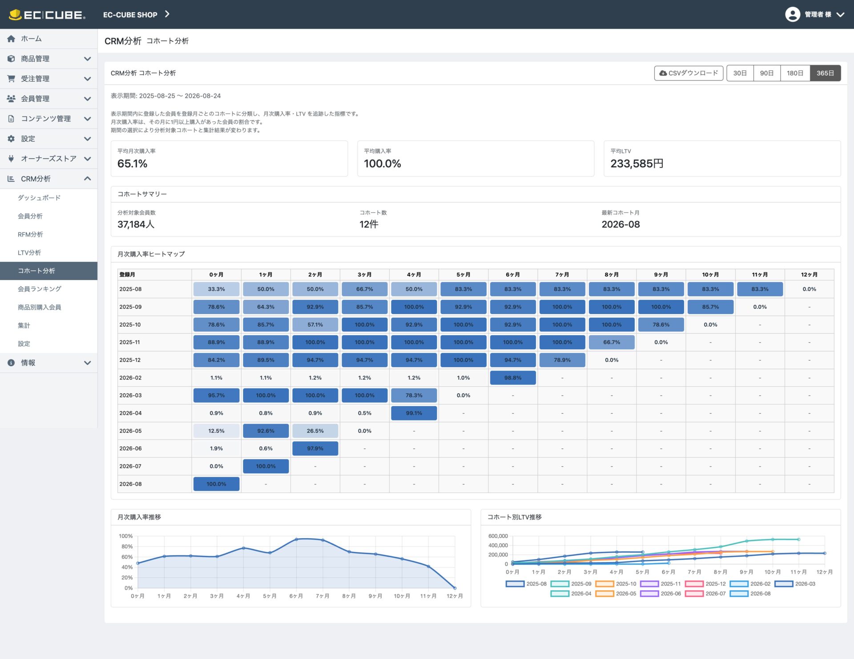Switch the period to 30日
The width and height of the screenshot is (854, 659).
click(x=740, y=73)
